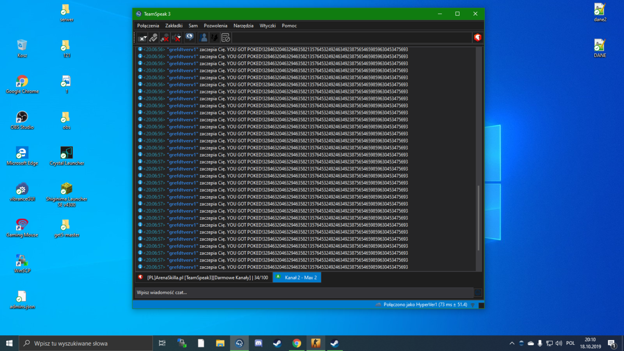The width and height of the screenshot is (624, 351).
Task: Select the Kanał 2 - Max 2 tab
Action: tap(297, 278)
